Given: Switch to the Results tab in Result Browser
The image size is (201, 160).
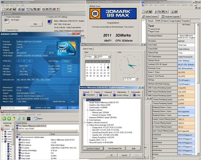Looking at the screenshot, I should point(150,21).
